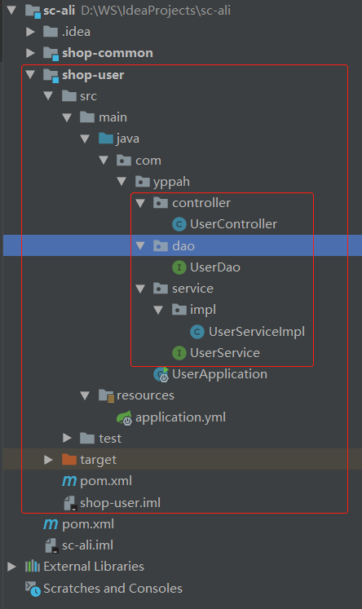Collapse the yppah package arrow
The width and height of the screenshot is (362, 609).
coord(121,181)
